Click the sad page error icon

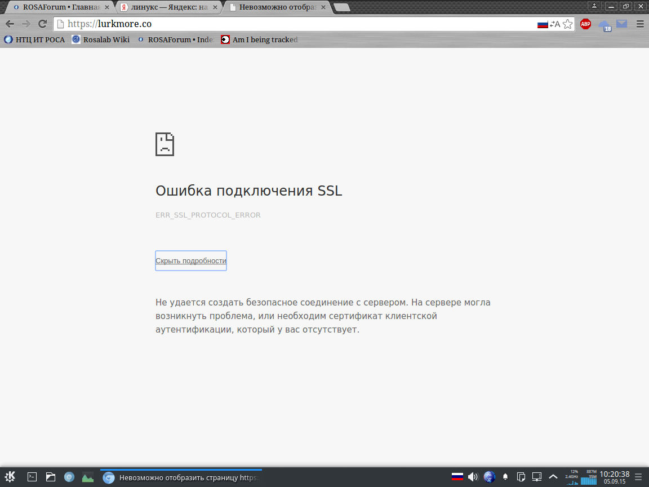(x=165, y=144)
